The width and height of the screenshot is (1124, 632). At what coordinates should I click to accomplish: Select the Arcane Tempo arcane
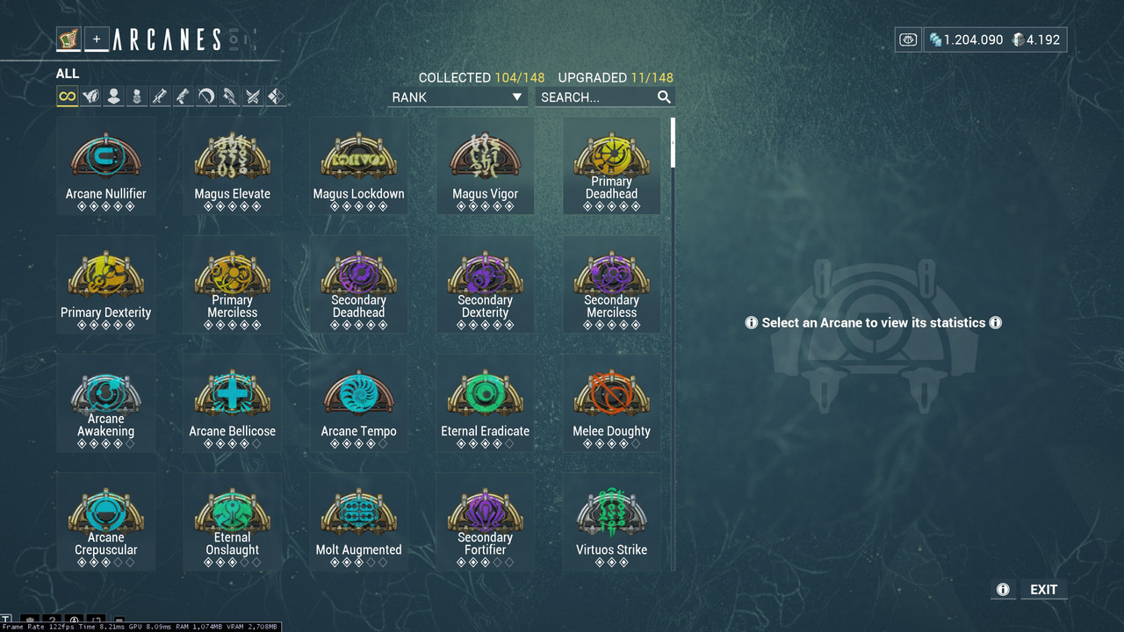coord(358,404)
